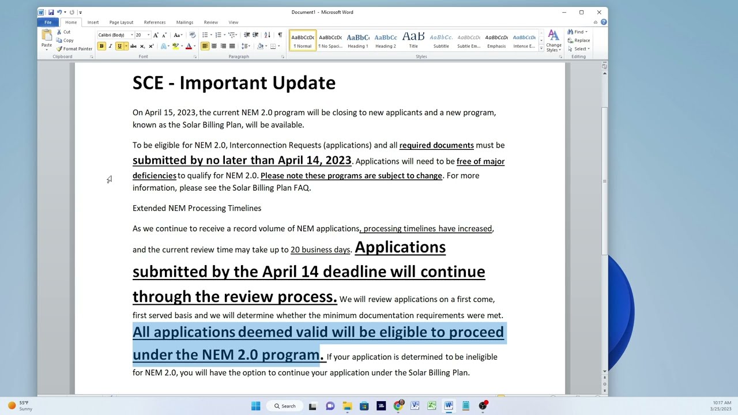Apply subscript formatting
The height and width of the screenshot is (415, 738).
click(142, 46)
